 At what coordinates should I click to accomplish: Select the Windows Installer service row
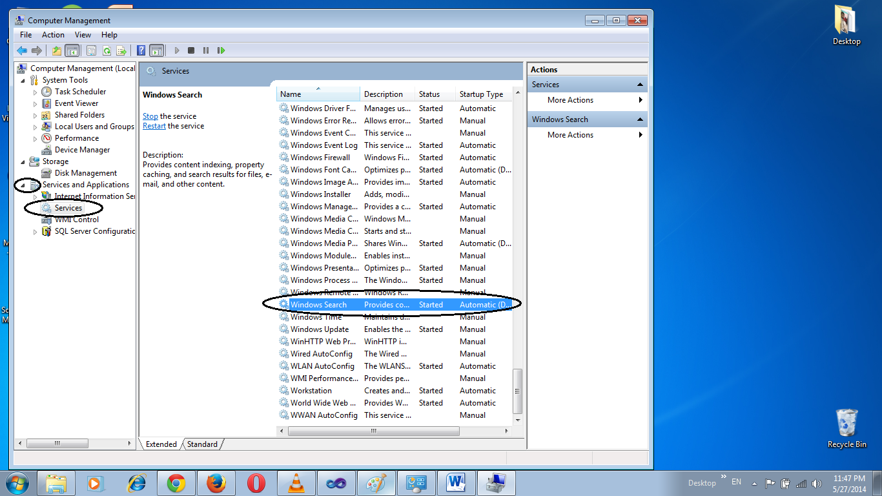(x=395, y=194)
